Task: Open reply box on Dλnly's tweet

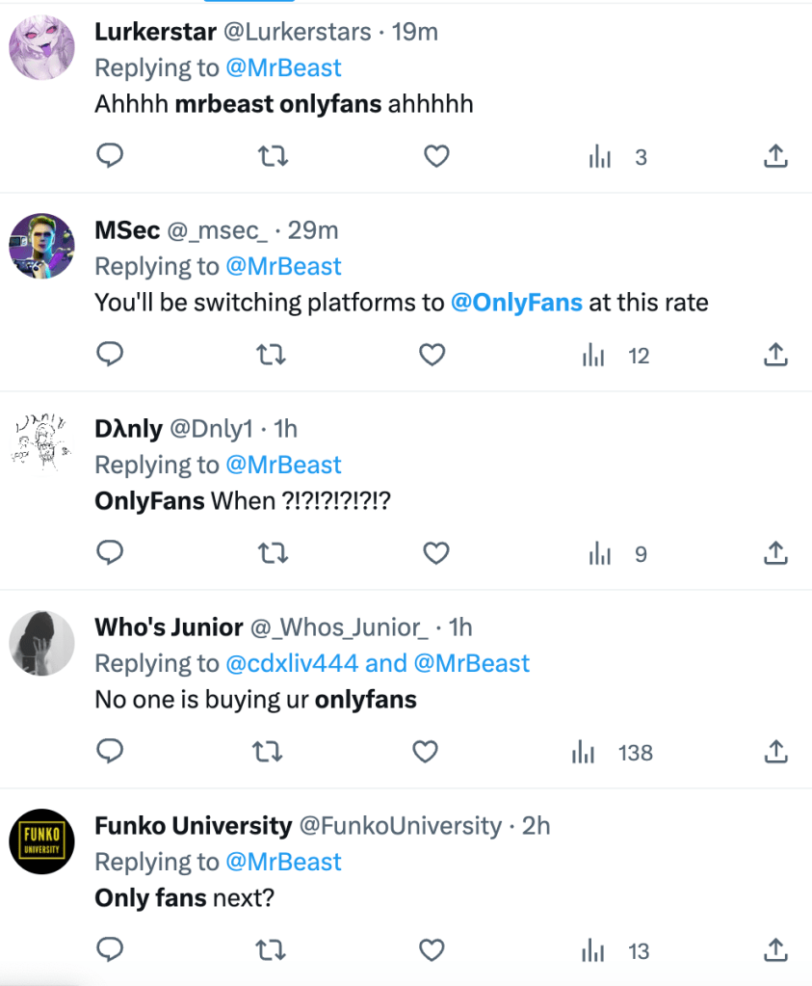Action: click(111, 553)
